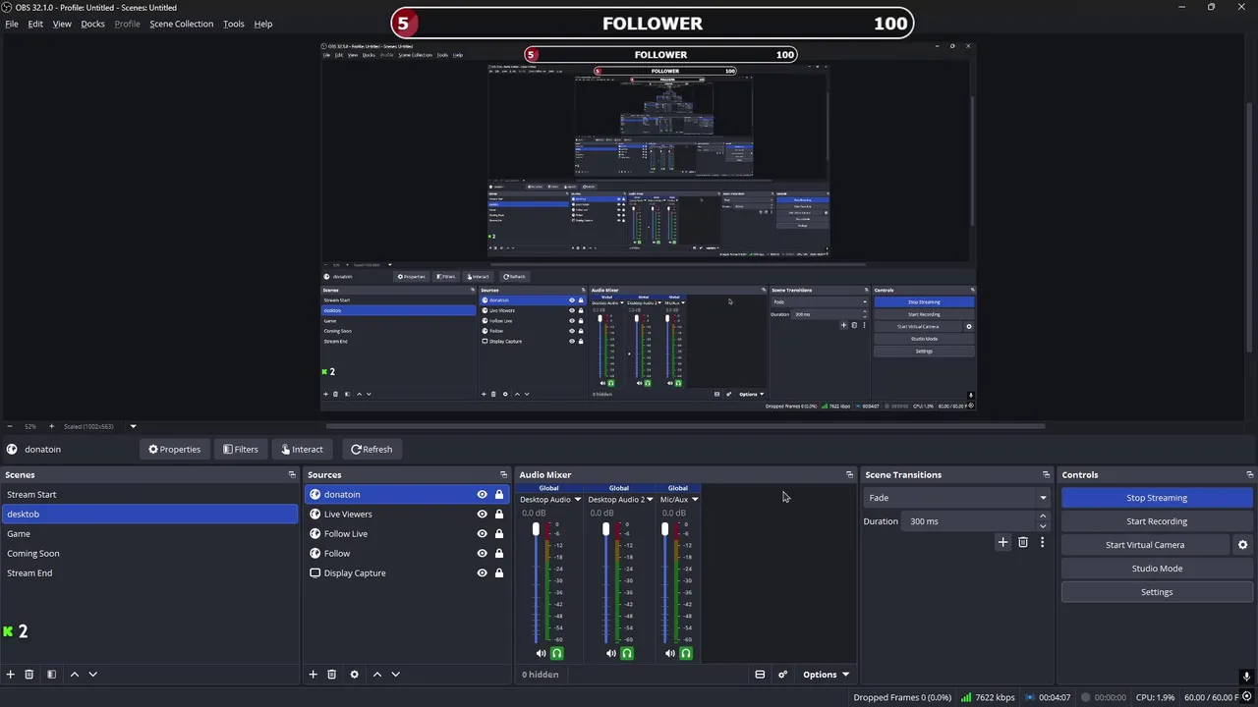Unlock the Display Capture source
This screenshot has height=707, width=1258.
[499, 573]
